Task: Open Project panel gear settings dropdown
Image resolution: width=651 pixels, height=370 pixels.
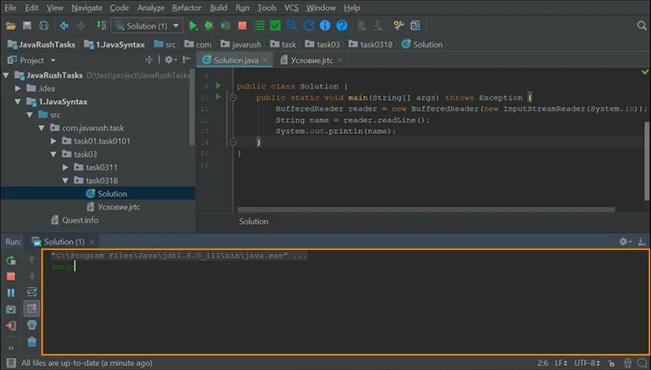Action: [170, 60]
